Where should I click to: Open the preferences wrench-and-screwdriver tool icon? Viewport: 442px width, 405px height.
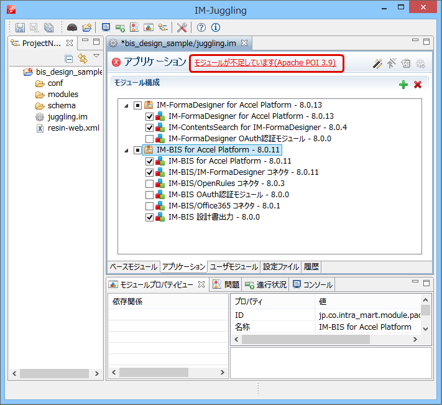[182, 27]
